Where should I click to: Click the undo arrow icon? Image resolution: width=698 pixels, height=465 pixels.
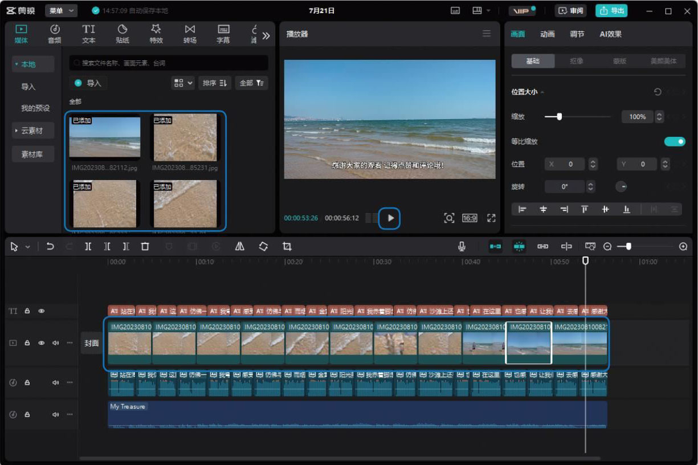tap(50, 246)
